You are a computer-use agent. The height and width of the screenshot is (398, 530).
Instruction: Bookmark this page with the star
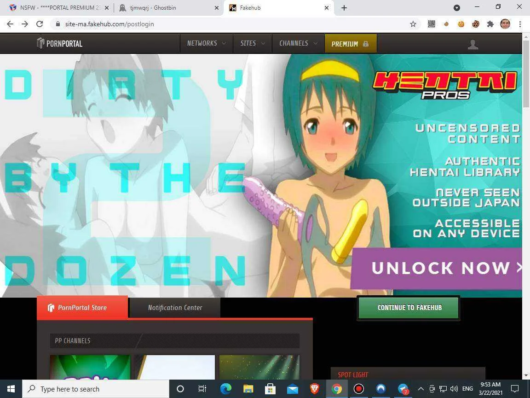point(413,24)
